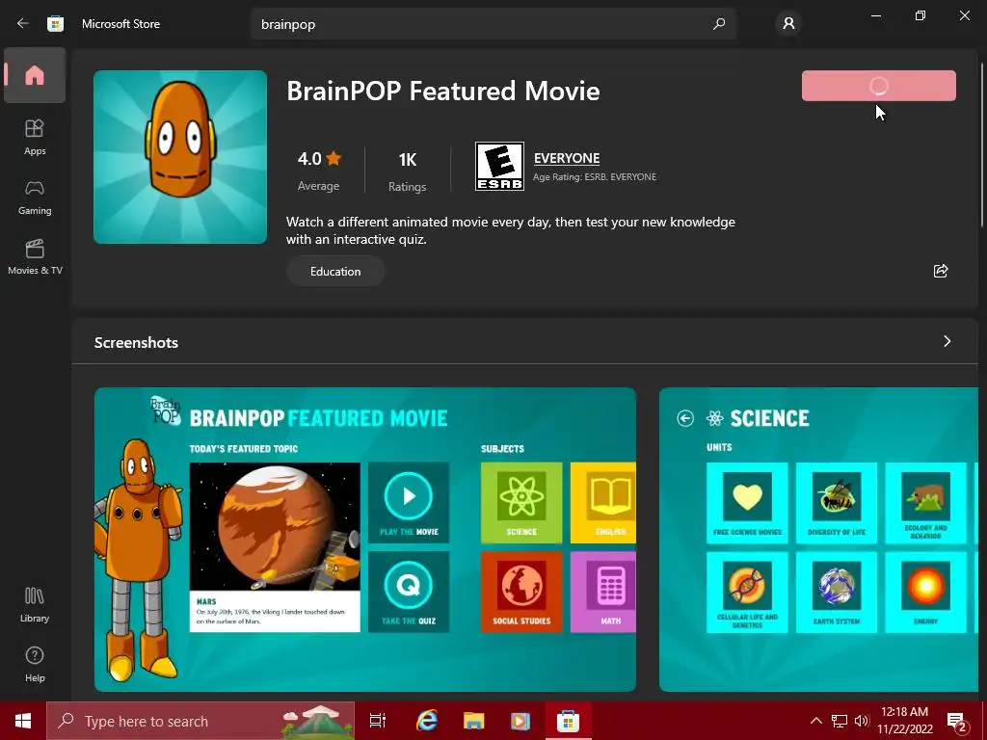Click the taskbar search mountain-scene image
This screenshot has height=740, width=987.
(x=316, y=721)
